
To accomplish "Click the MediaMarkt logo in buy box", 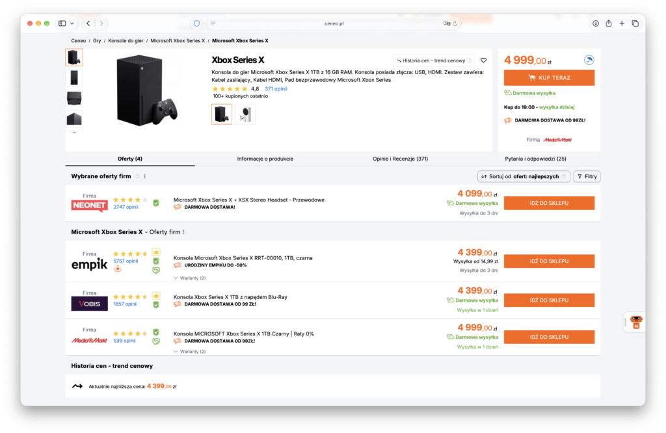I will coord(557,140).
